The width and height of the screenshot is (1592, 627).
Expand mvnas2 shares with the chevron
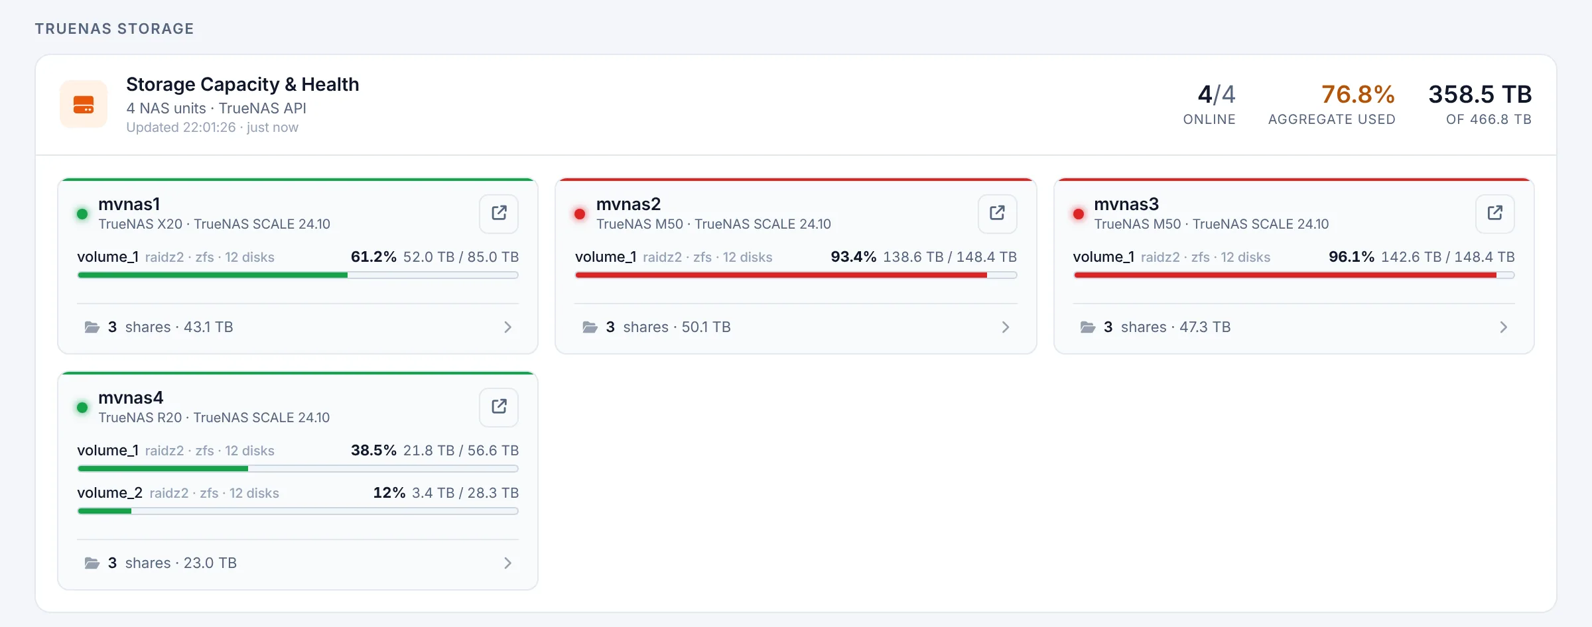pyautogui.click(x=1006, y=327)
